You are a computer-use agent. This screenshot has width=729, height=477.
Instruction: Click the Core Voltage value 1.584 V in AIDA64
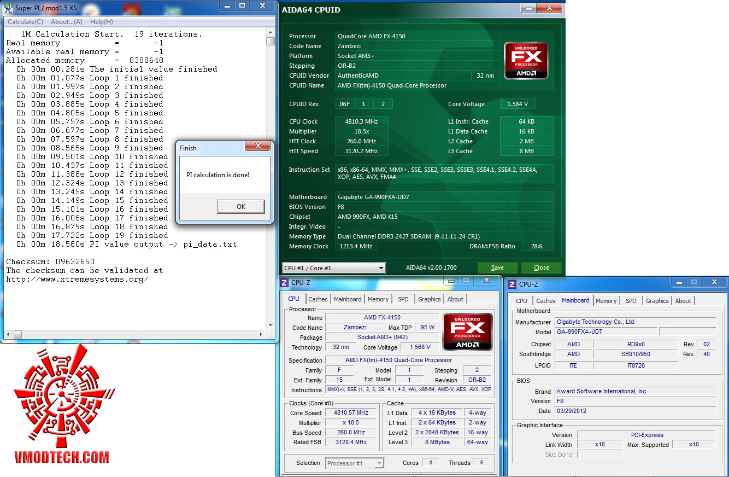pyautogui.click(x=518, y=104)
